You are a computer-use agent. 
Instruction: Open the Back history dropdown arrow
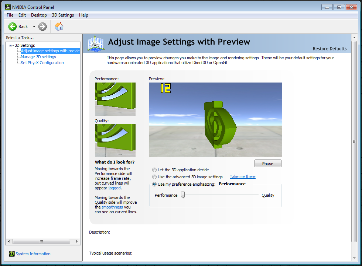pos(34,27)
